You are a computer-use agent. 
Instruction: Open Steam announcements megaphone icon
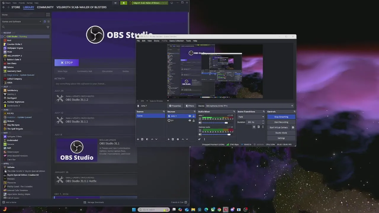click(115, 3)
